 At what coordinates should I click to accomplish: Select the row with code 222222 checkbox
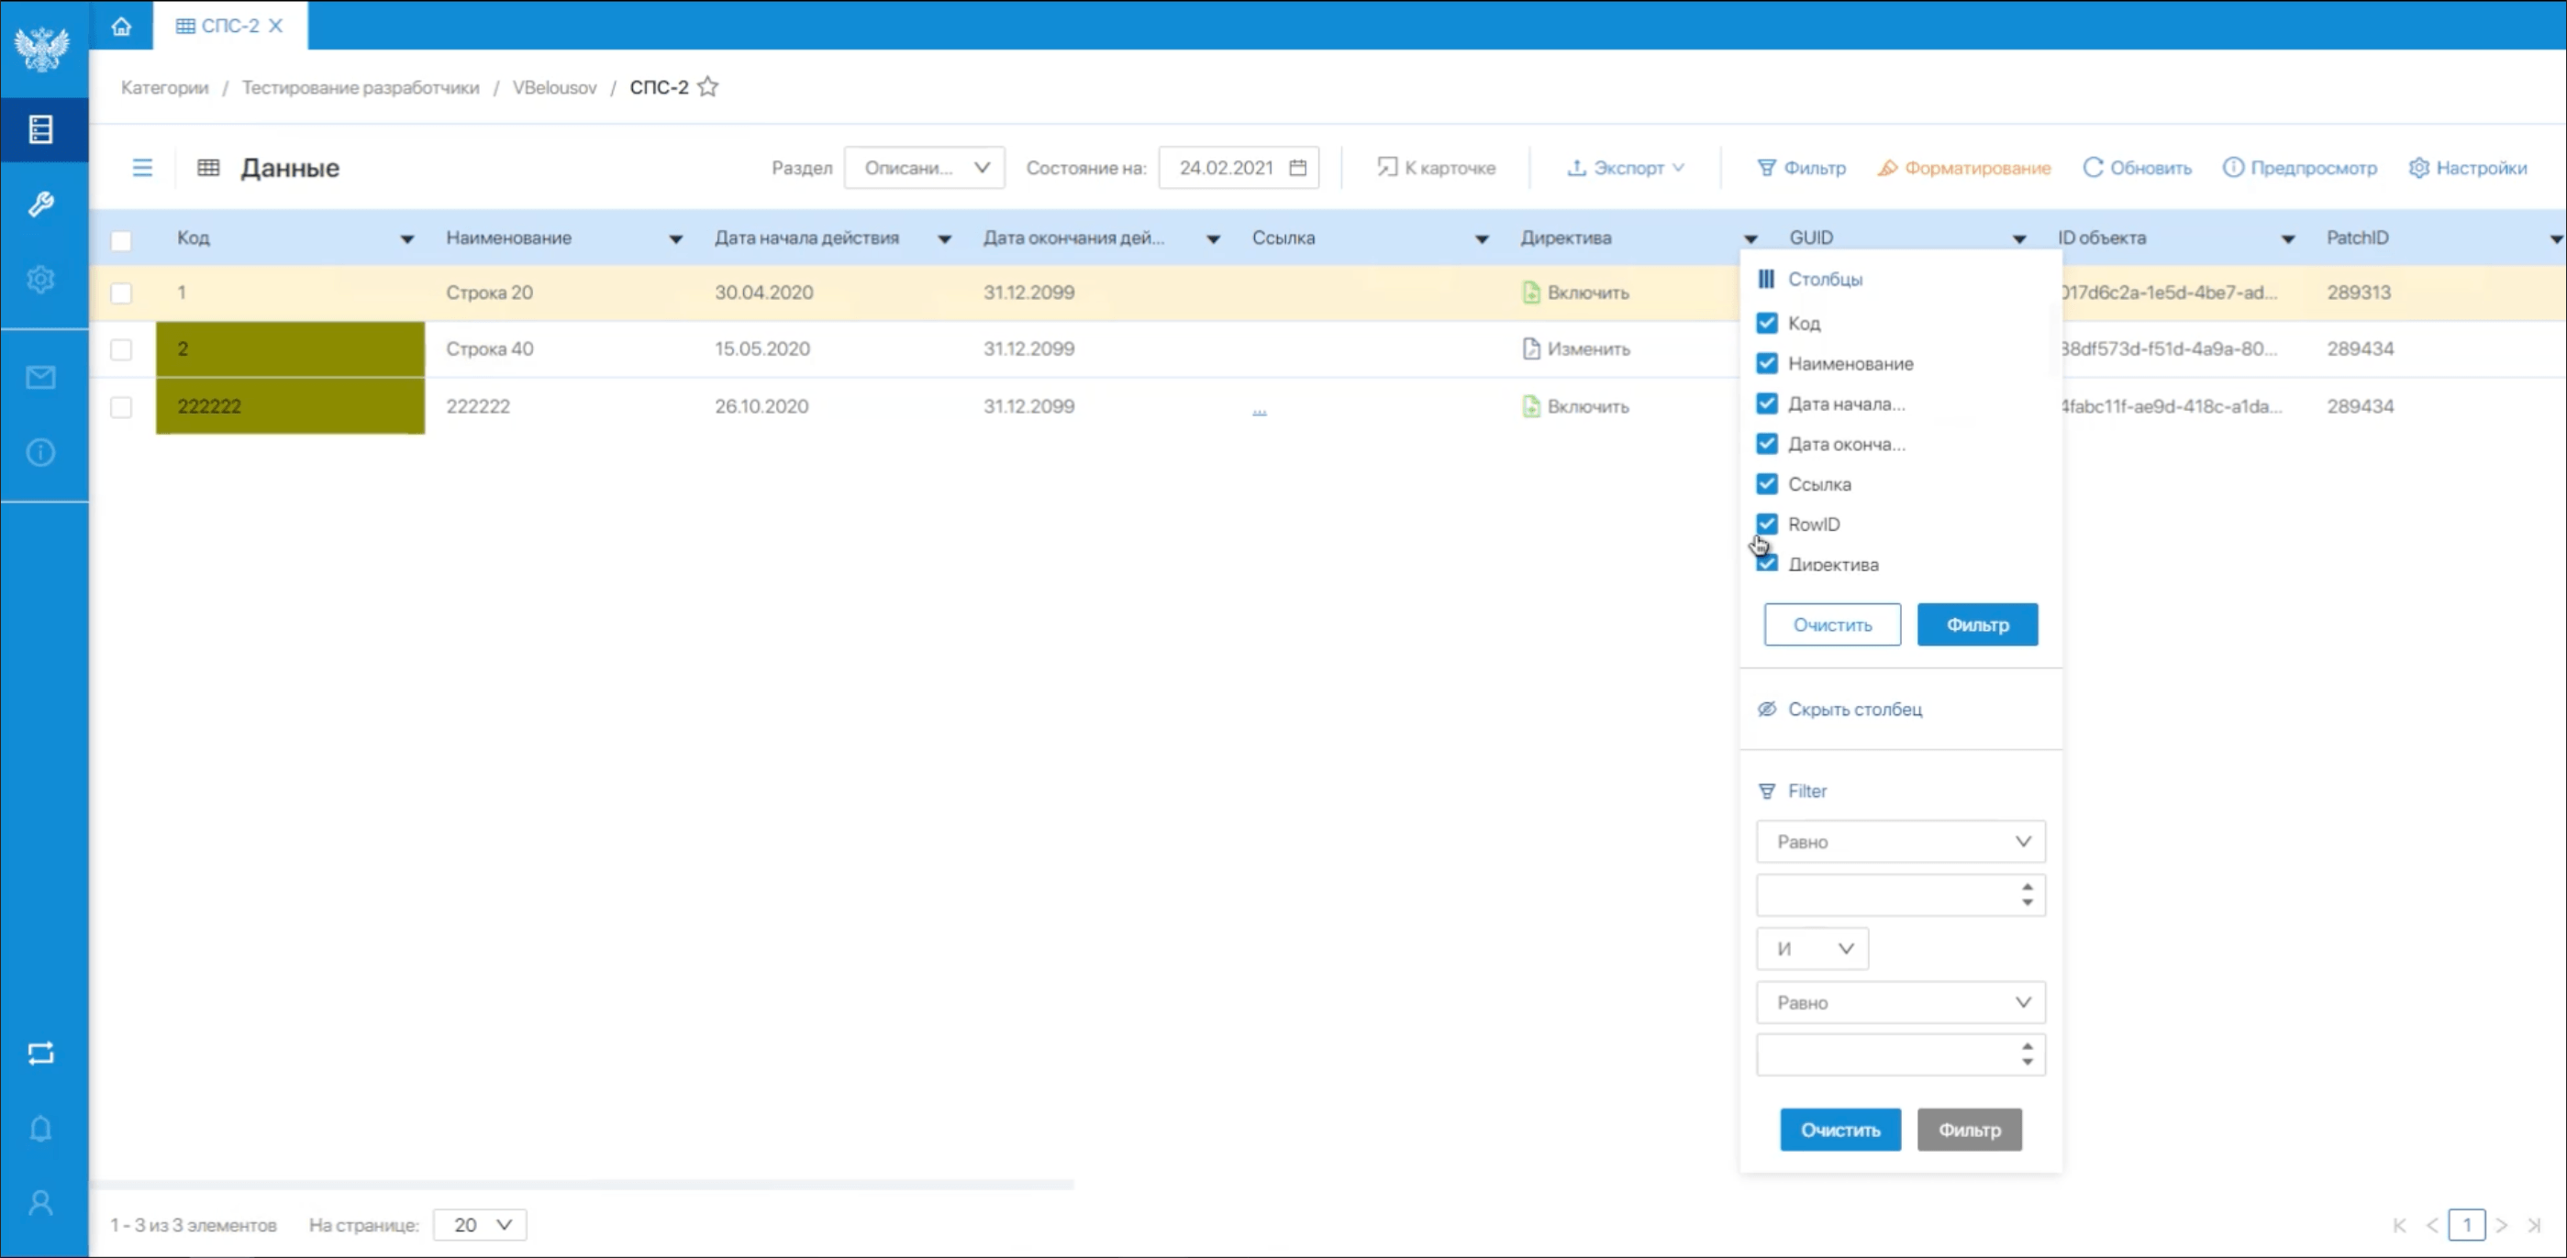pos(120,407)
